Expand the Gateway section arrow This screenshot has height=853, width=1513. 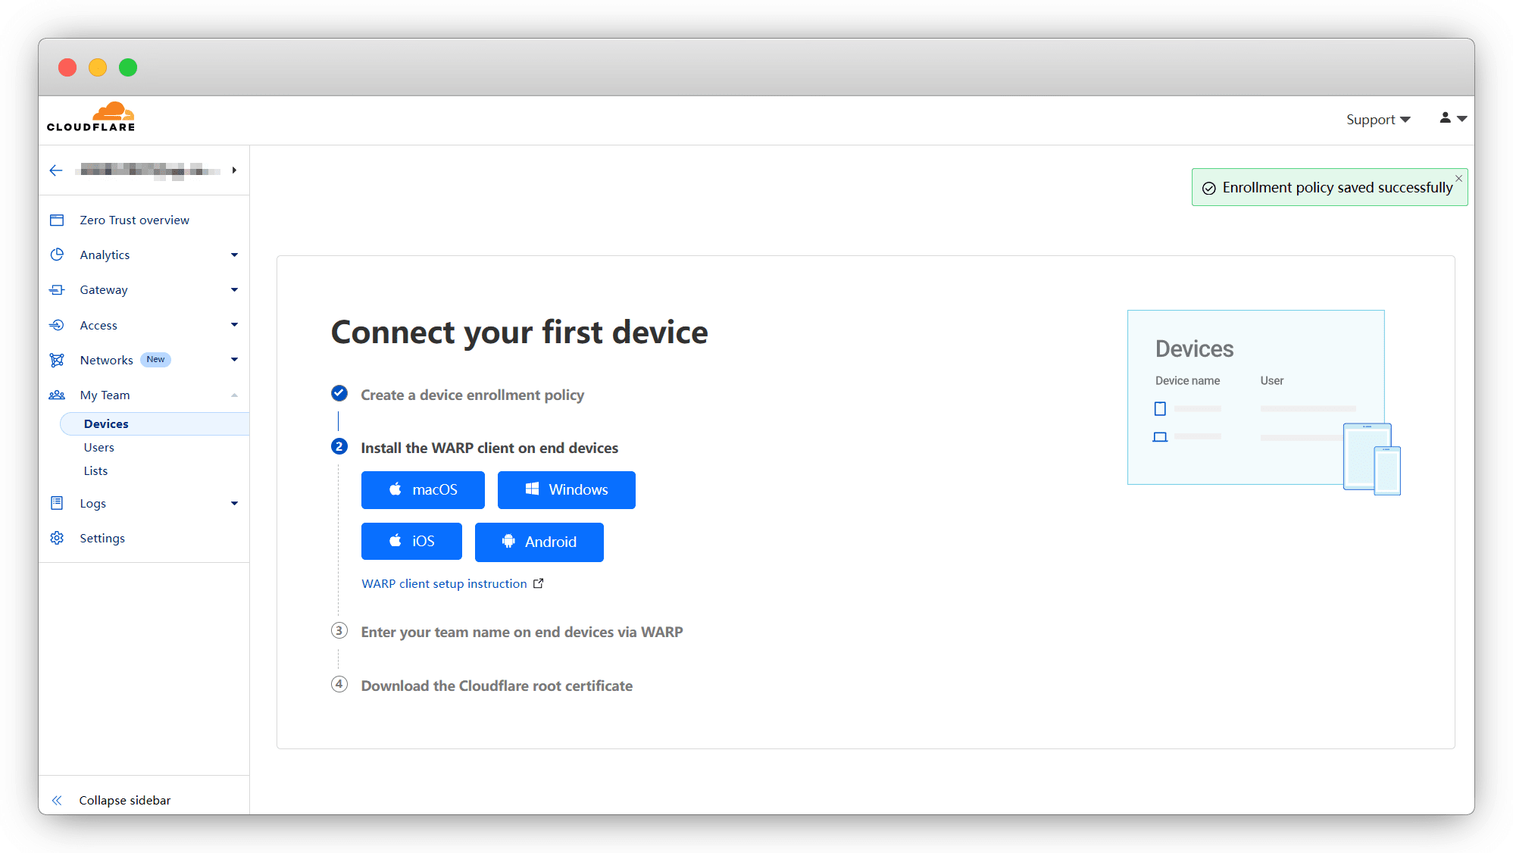234,290
